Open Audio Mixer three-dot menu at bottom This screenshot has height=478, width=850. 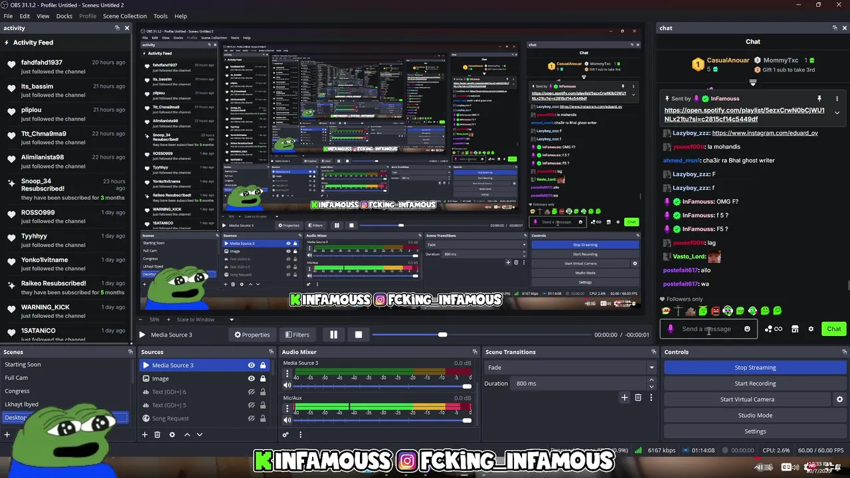point(300,435)
